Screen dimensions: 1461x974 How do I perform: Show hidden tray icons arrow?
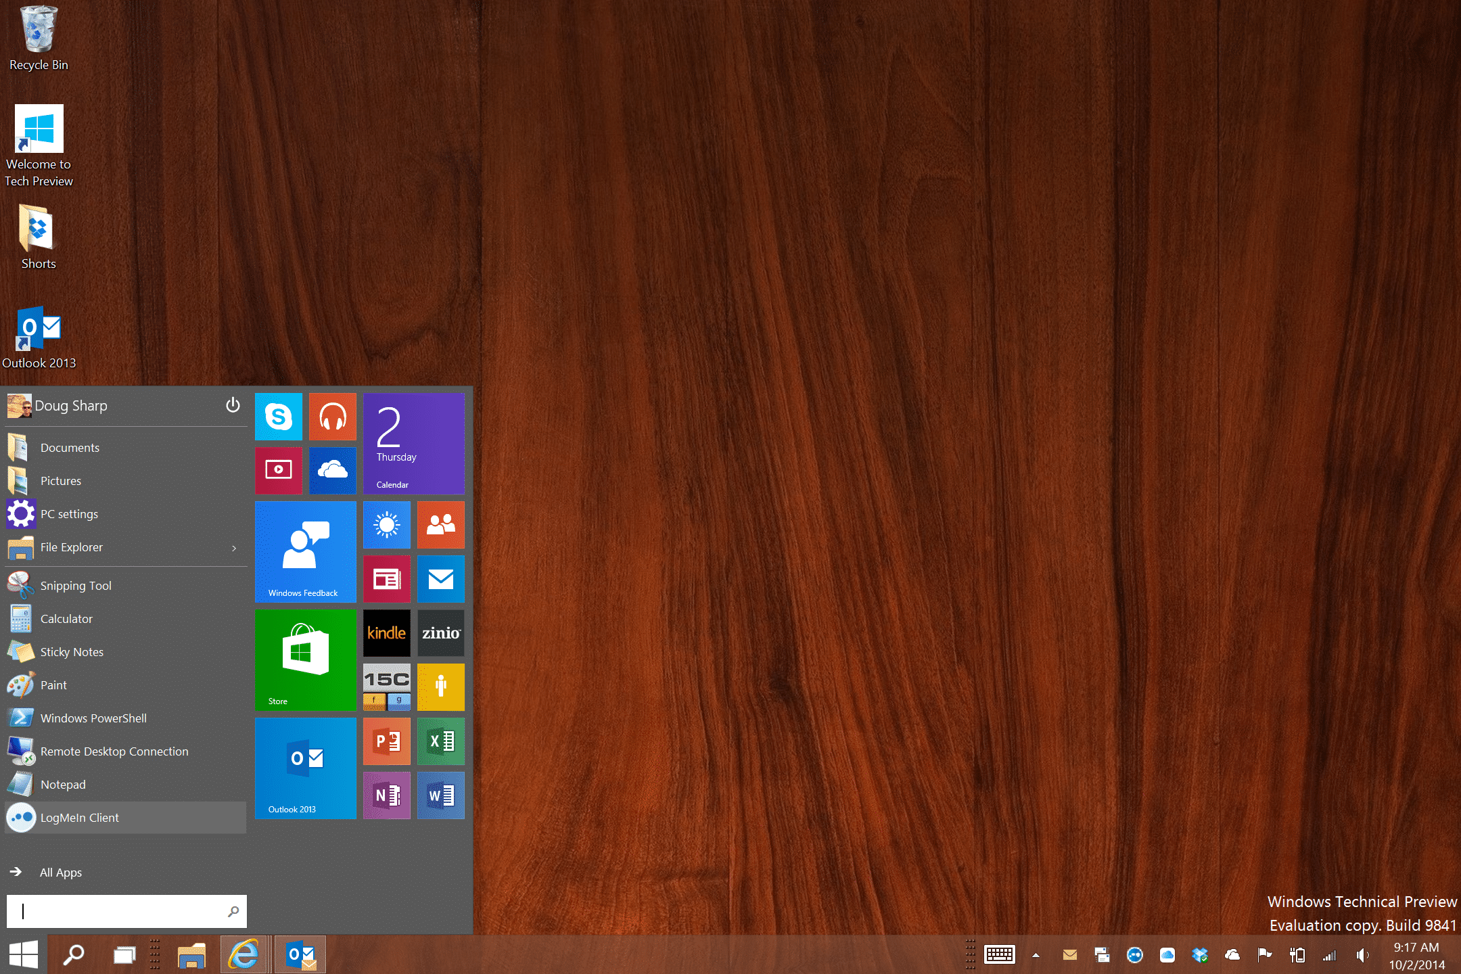tap(1036, 955)
